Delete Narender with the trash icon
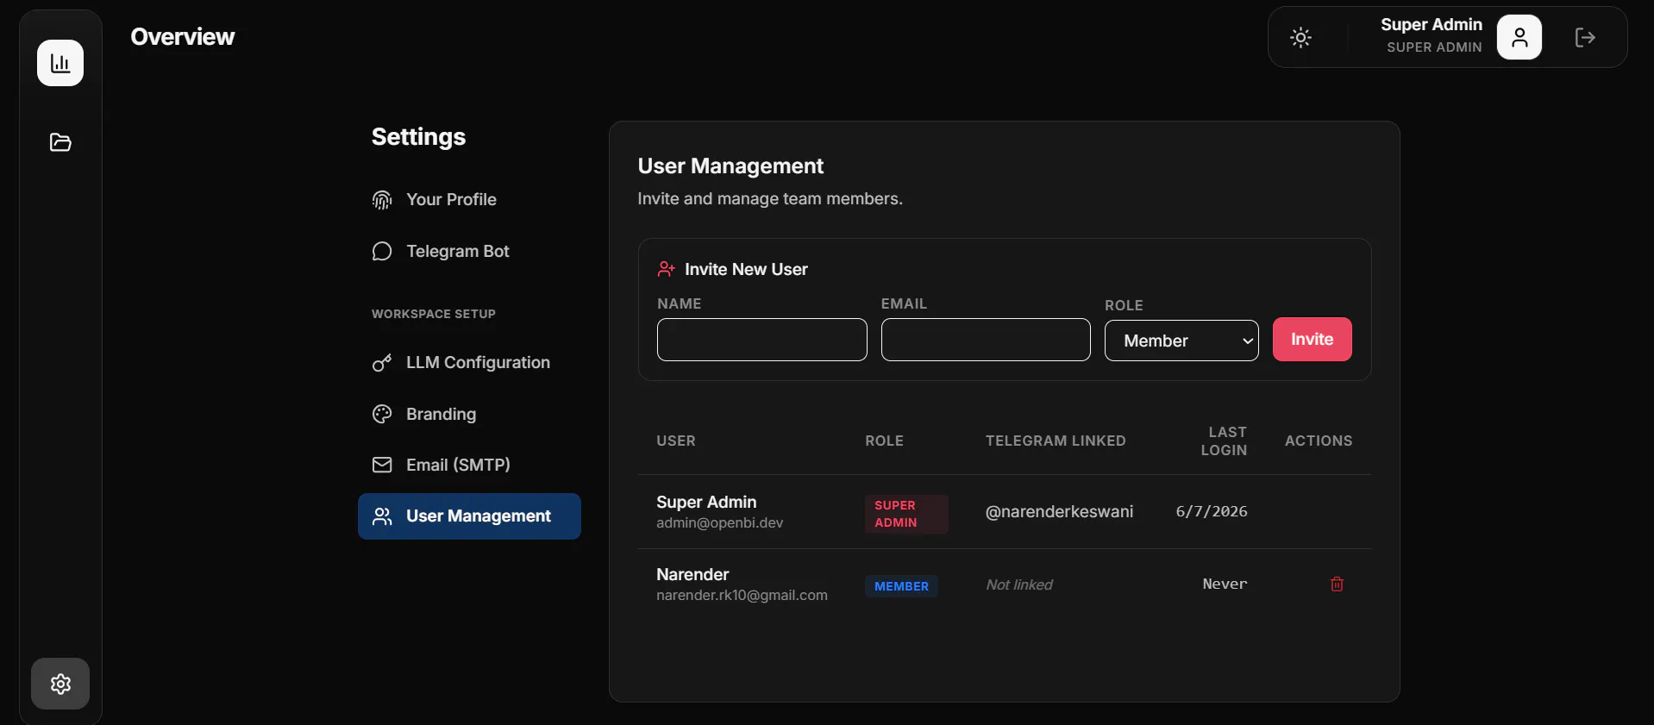 tap(1337, 584)
